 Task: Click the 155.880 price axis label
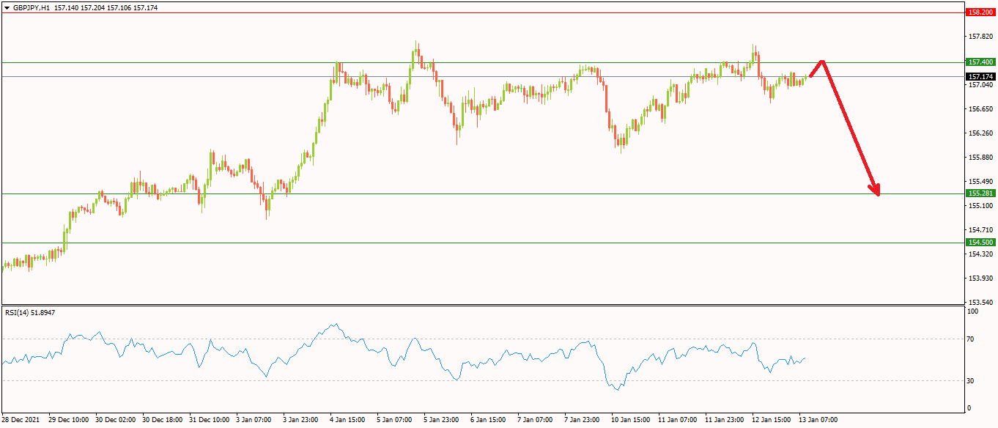(980, 158)
